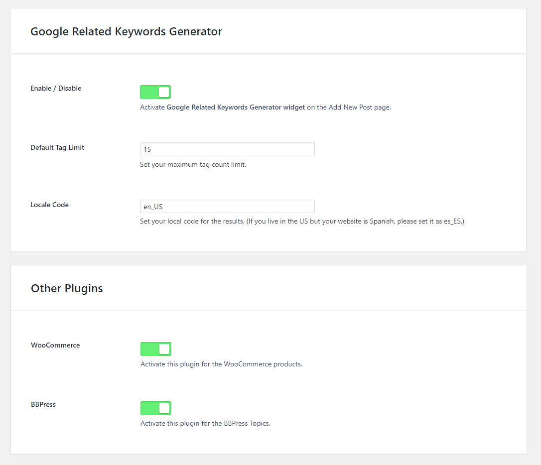Click the BBPress Topics description text

tap(205, 423)
